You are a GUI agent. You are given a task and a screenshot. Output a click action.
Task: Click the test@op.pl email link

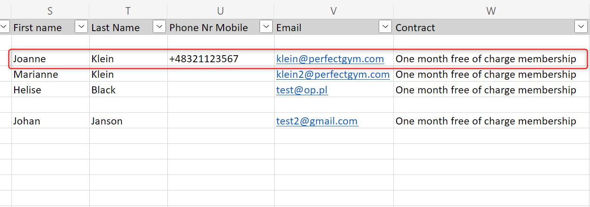(302, 90)
